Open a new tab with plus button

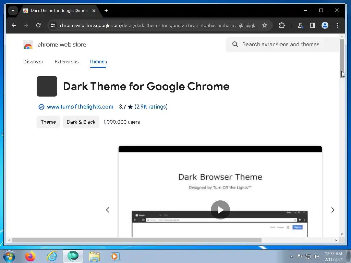(x=106, y=11)
